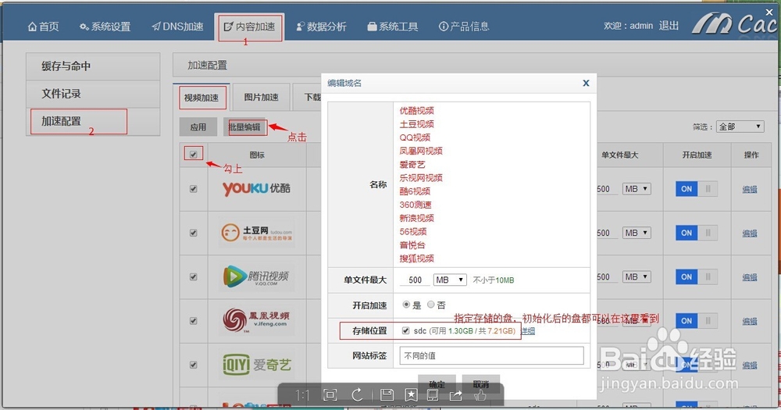Screen dimensions: 781x410
Task: Open the 内容加速 menu
Action: coord(250,27)
